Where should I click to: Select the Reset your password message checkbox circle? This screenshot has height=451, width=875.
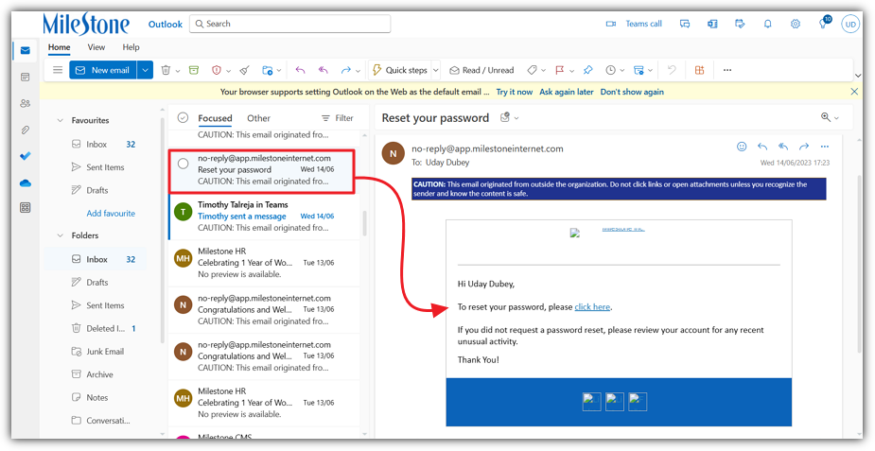[183, 164]
